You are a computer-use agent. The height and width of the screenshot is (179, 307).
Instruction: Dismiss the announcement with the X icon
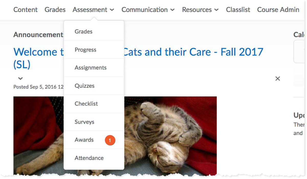(278, 79)
